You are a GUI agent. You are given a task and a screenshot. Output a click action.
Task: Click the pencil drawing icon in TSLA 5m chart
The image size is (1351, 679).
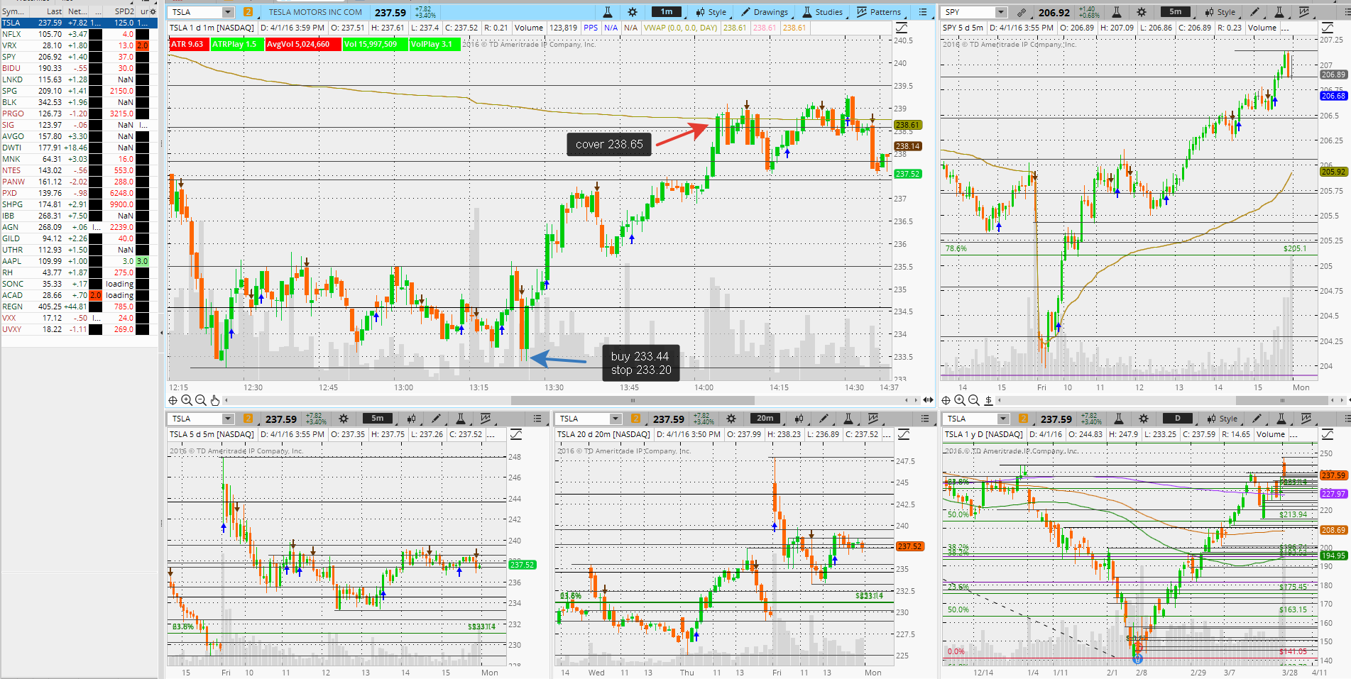tap(436, 419)
